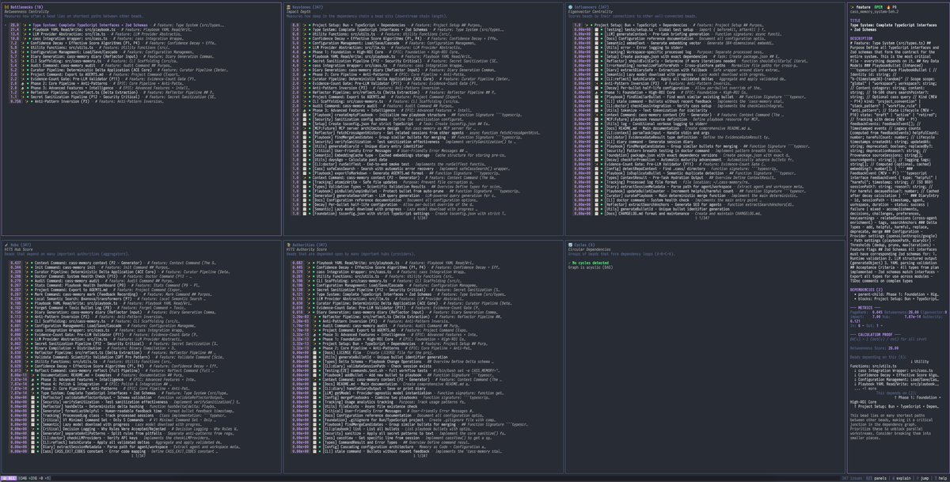
Task: Click the Keystones panel header icon
Action: click(289, 7)
